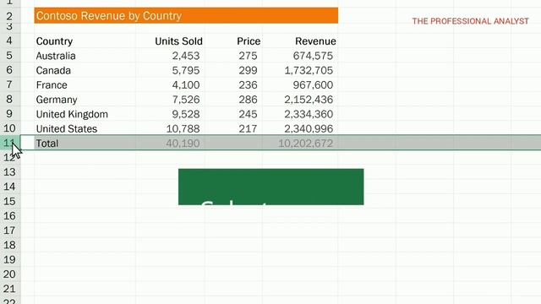Select row 10 header

point(10,128)
